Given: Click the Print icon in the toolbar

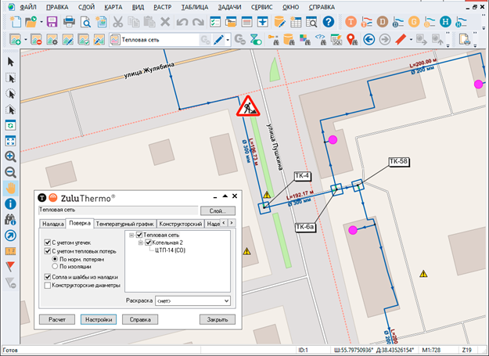Looking at the screenshot, I should point(69,22).
